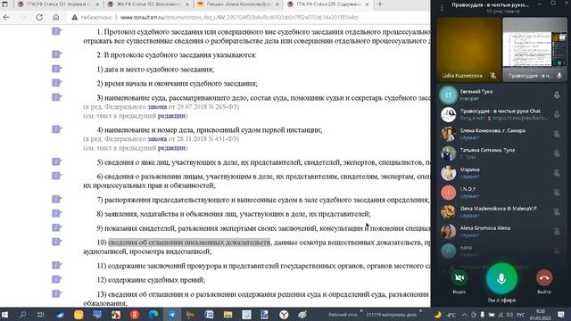Viewport: 571px width, 321px height.
Task: Click mic icon in Правосудие - в чистые руки Chat row
Action: (557, 115)
